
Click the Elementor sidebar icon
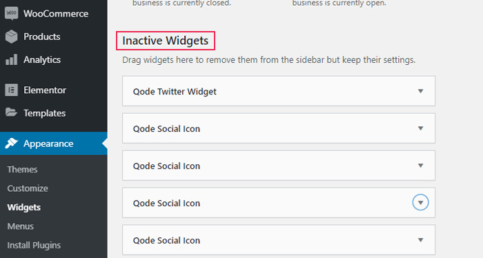pos(12,90)
